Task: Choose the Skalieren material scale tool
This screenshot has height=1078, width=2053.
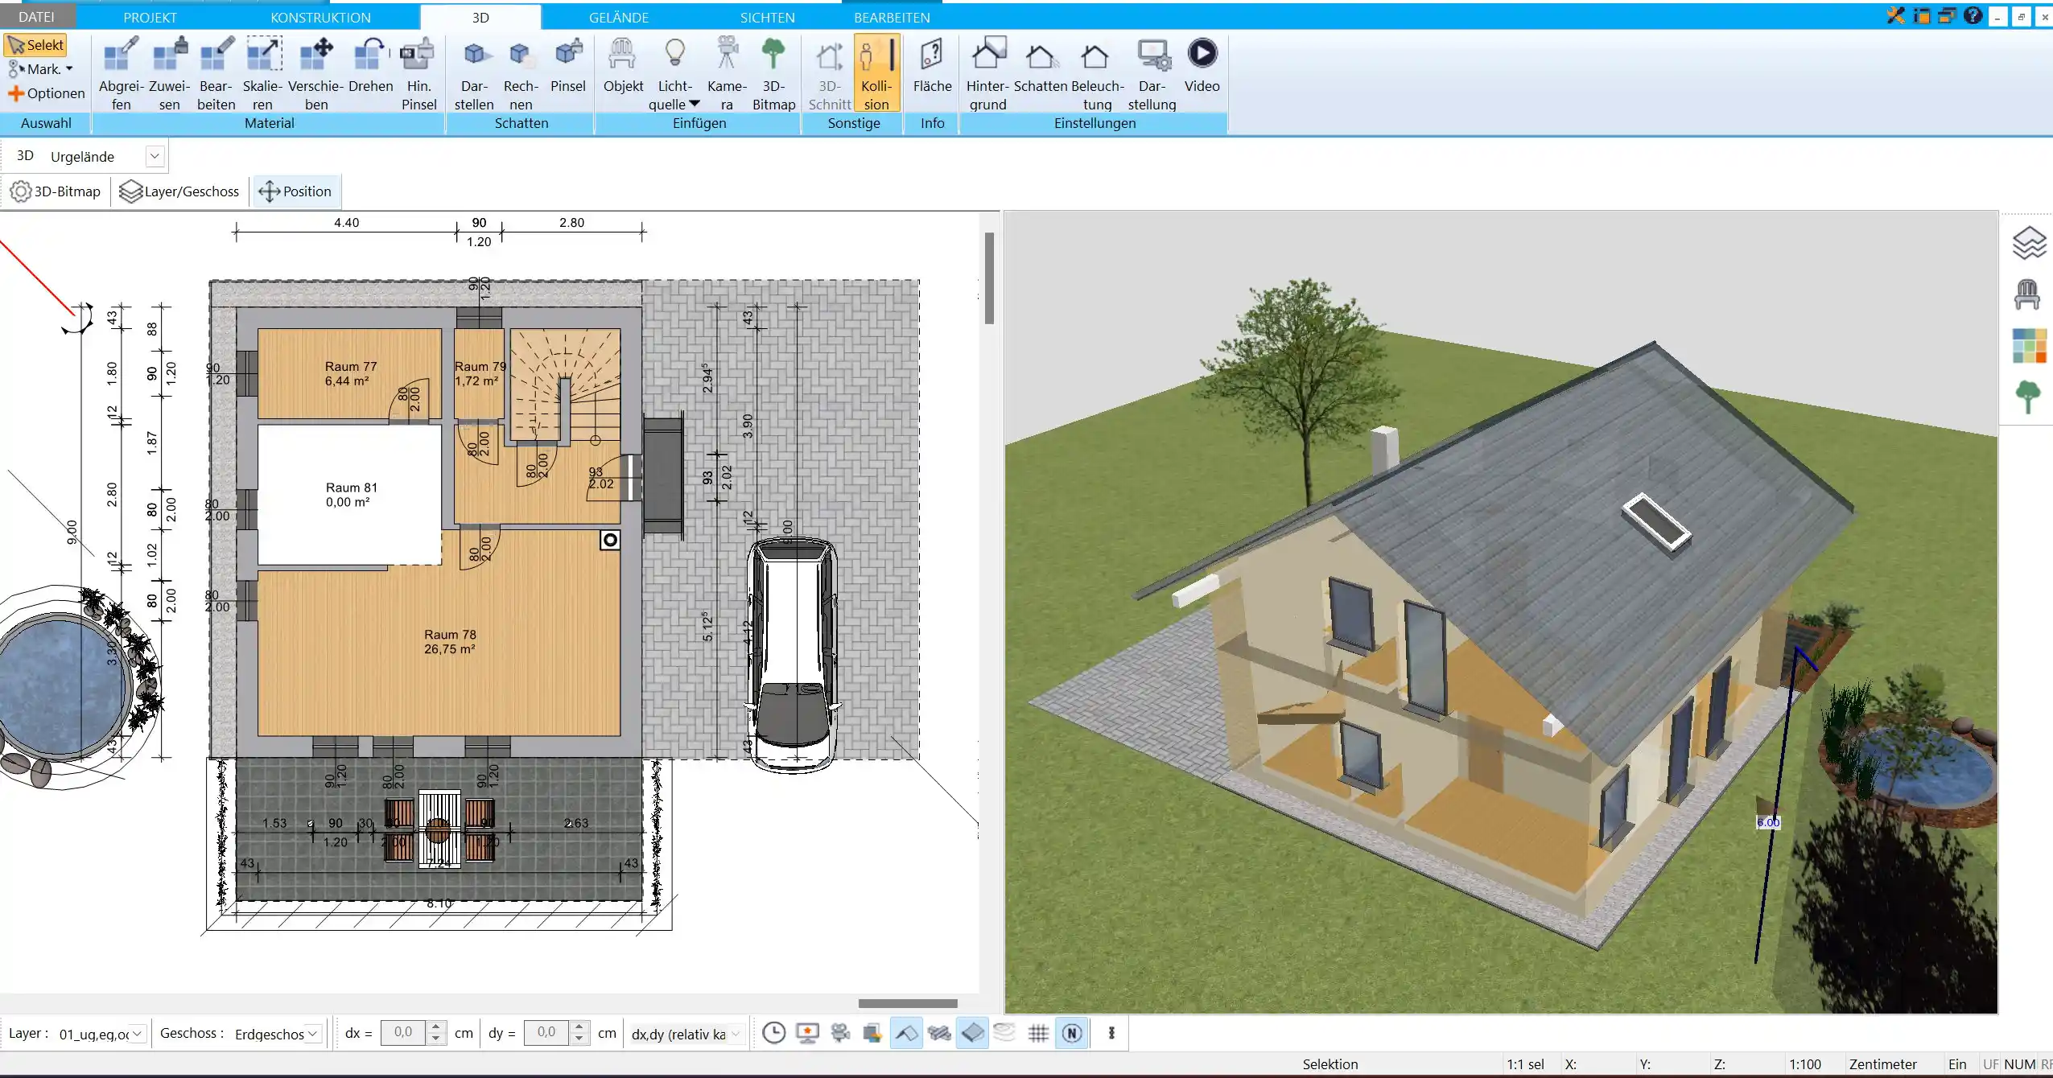Action: (x=262, y=74)
